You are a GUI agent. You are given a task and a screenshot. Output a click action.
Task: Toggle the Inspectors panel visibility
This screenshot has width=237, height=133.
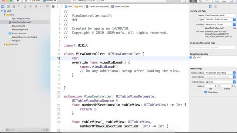pos(231,1)
